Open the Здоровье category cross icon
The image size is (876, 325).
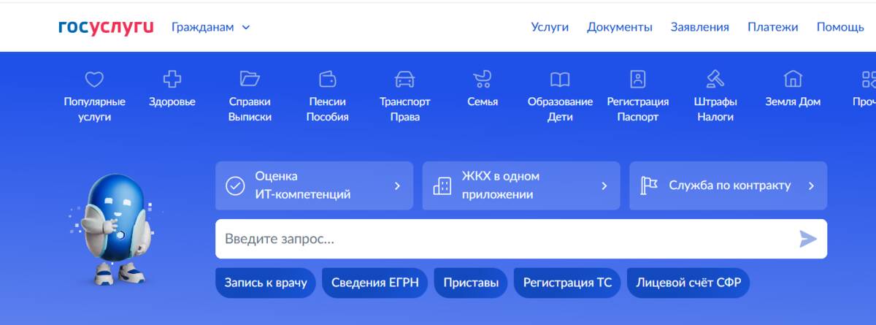(172, 79)
